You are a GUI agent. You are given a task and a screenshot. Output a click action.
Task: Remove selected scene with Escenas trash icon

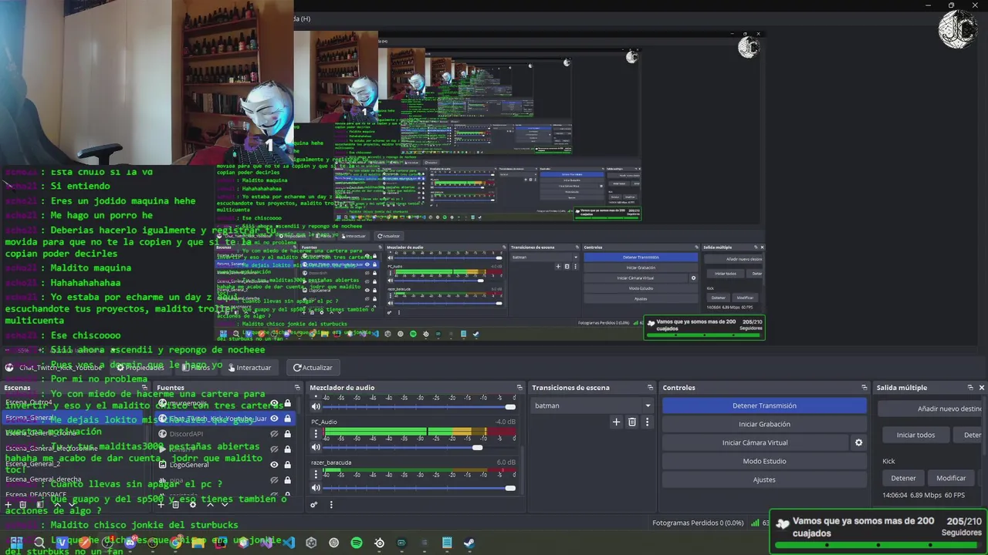[x=23, y=504]
